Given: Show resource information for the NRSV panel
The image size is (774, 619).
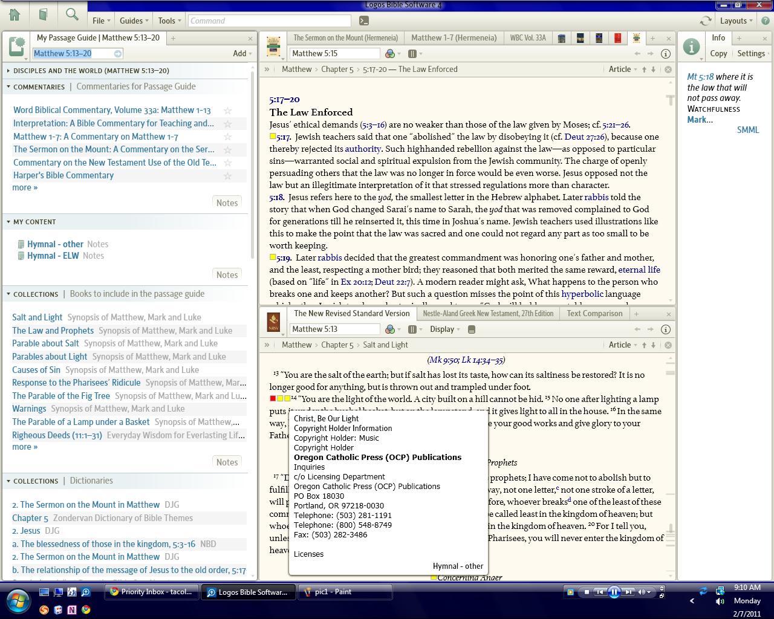Looking at the screenshot, I should pos(666,329).
